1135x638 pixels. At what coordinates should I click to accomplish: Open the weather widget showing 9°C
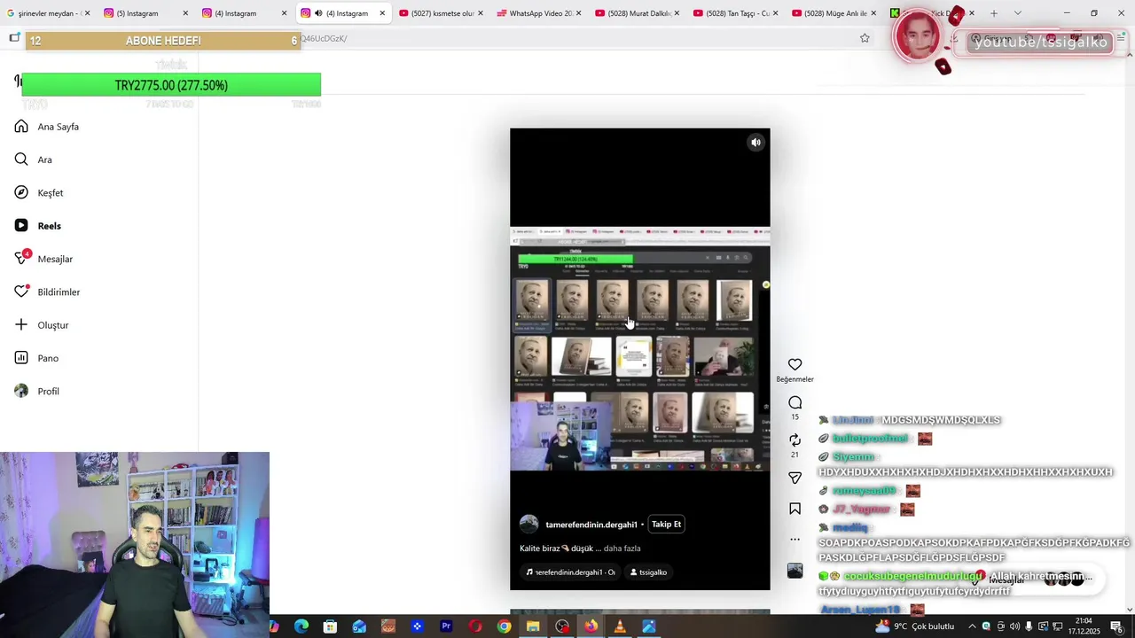914,626
